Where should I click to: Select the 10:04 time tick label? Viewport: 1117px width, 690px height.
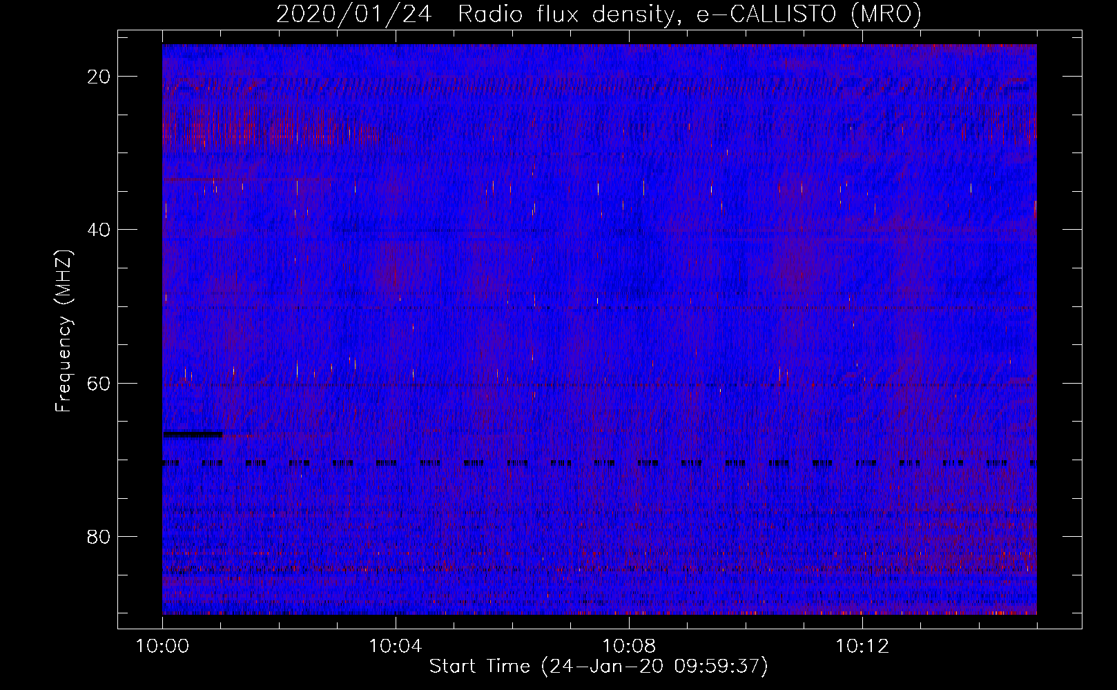pyautogui.click(x=396, y=647)
